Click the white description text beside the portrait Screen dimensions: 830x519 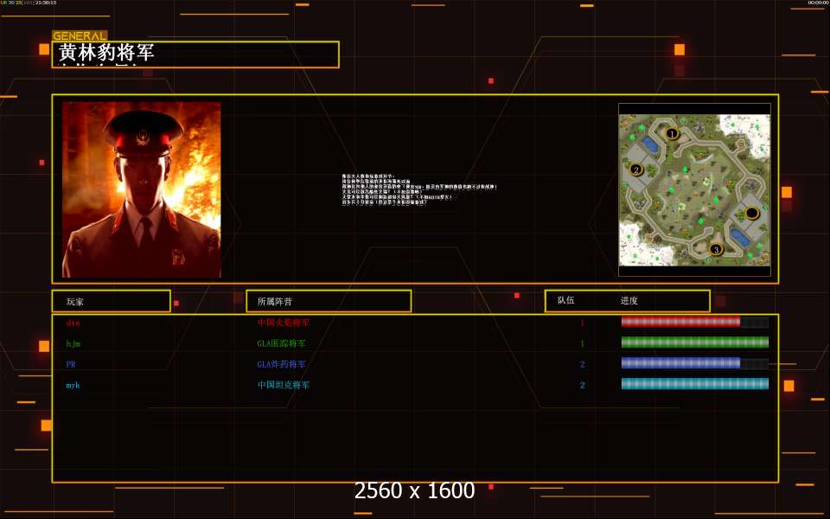point(419,189)
